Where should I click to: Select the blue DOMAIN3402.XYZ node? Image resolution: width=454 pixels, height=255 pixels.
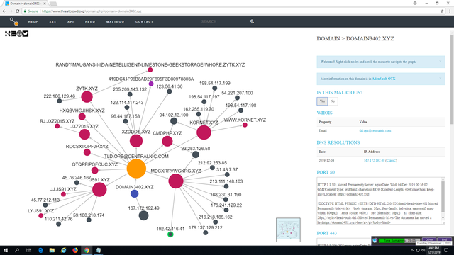click(134, 193)
